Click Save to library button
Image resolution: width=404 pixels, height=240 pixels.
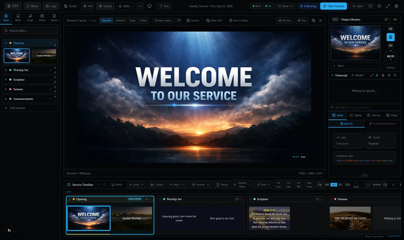coord(239,20)
